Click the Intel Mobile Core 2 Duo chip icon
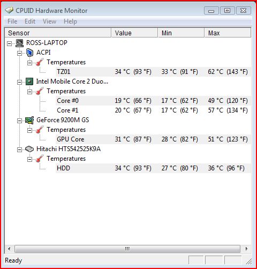This screenshot has width=257, height=269. pos(29,81)
